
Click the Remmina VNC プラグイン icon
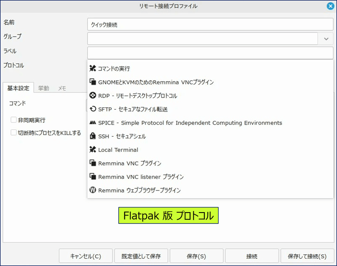(93, 163)
